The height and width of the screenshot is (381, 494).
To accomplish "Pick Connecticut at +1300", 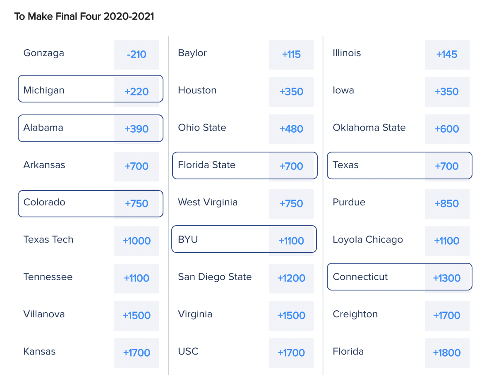I will click(x=447, y=278).
